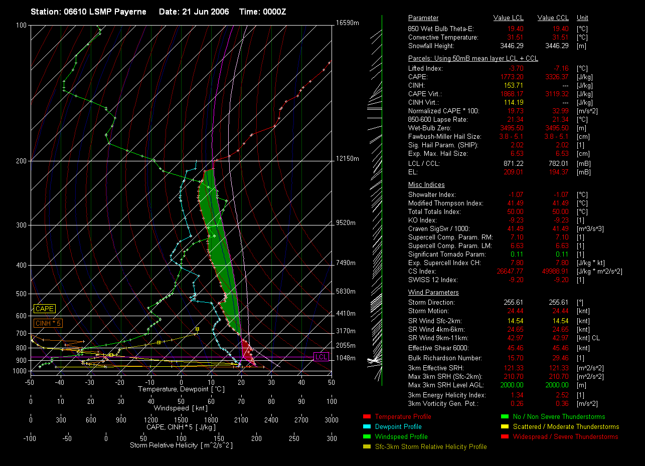Viewport: 645px width, 466px height.
Task: Open the Misc Indices section heading
Action: coord(426,185)
